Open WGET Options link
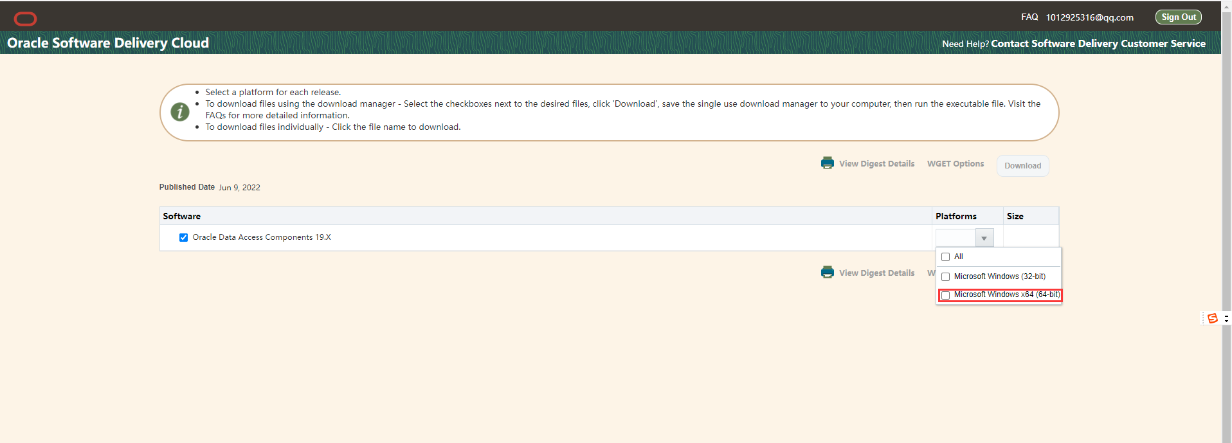 coord(955,164)
